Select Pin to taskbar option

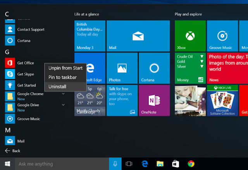tap(65, 77)
